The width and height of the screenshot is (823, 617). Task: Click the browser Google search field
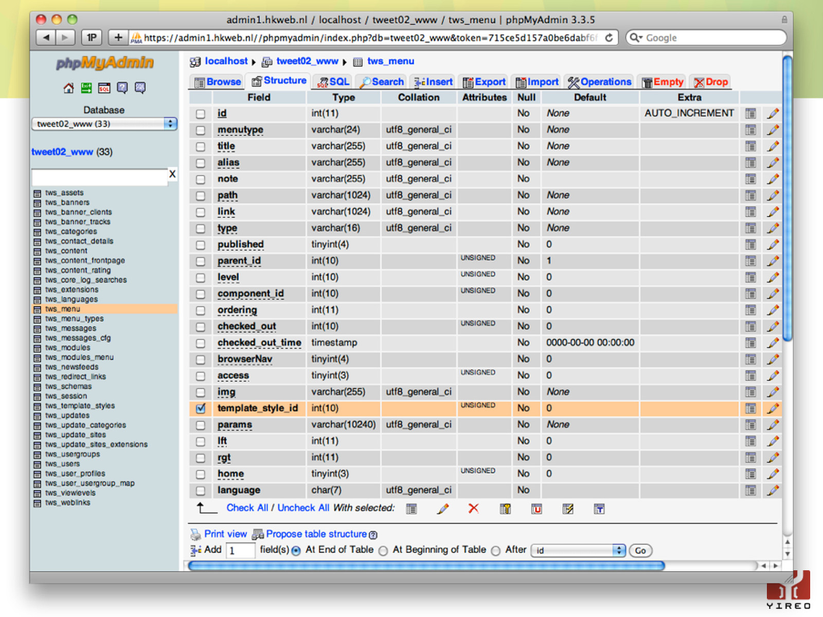(x=706, y=38)
